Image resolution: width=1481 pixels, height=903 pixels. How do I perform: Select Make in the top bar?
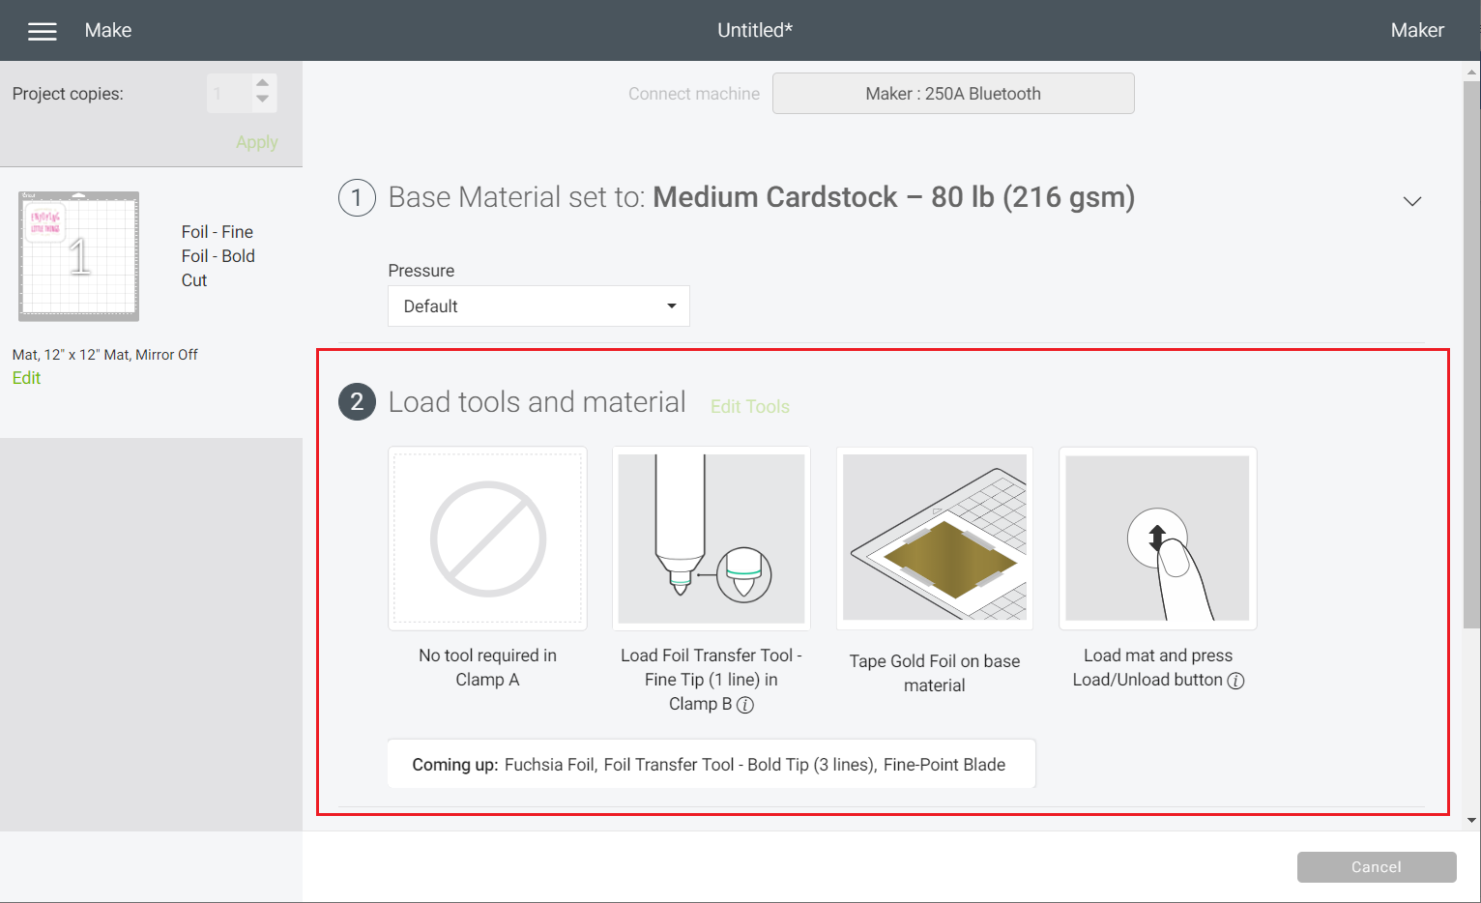tap(107, 30)
